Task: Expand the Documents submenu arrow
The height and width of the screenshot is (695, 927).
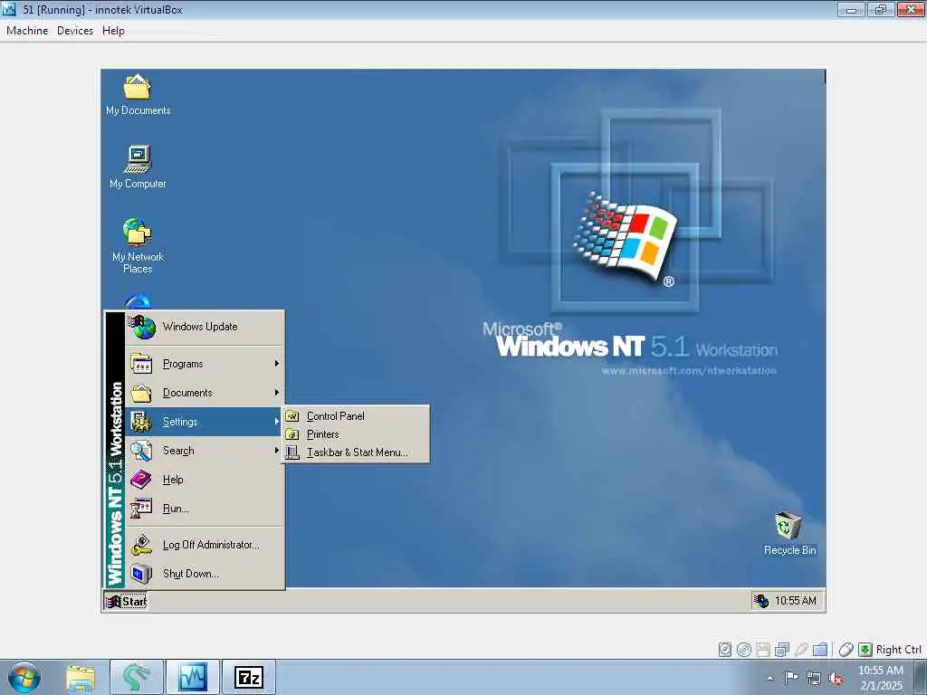Action: click(x=276, y=393)
